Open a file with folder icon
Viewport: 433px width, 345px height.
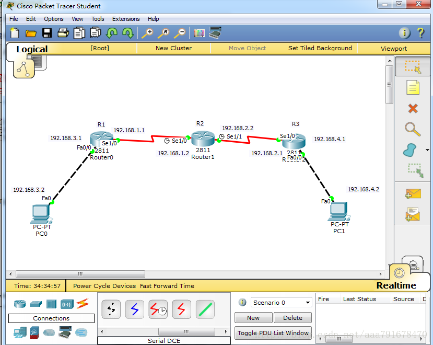tap(31, 33)
